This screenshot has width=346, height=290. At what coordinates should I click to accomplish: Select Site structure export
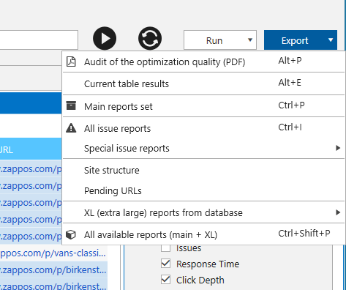(x=203, y=170)
